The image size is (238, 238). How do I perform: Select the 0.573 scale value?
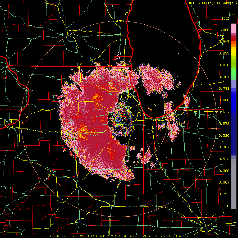click(224, 124)
